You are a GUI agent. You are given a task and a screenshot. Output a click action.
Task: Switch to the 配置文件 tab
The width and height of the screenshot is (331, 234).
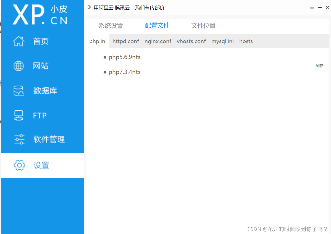tap(157, 25)
